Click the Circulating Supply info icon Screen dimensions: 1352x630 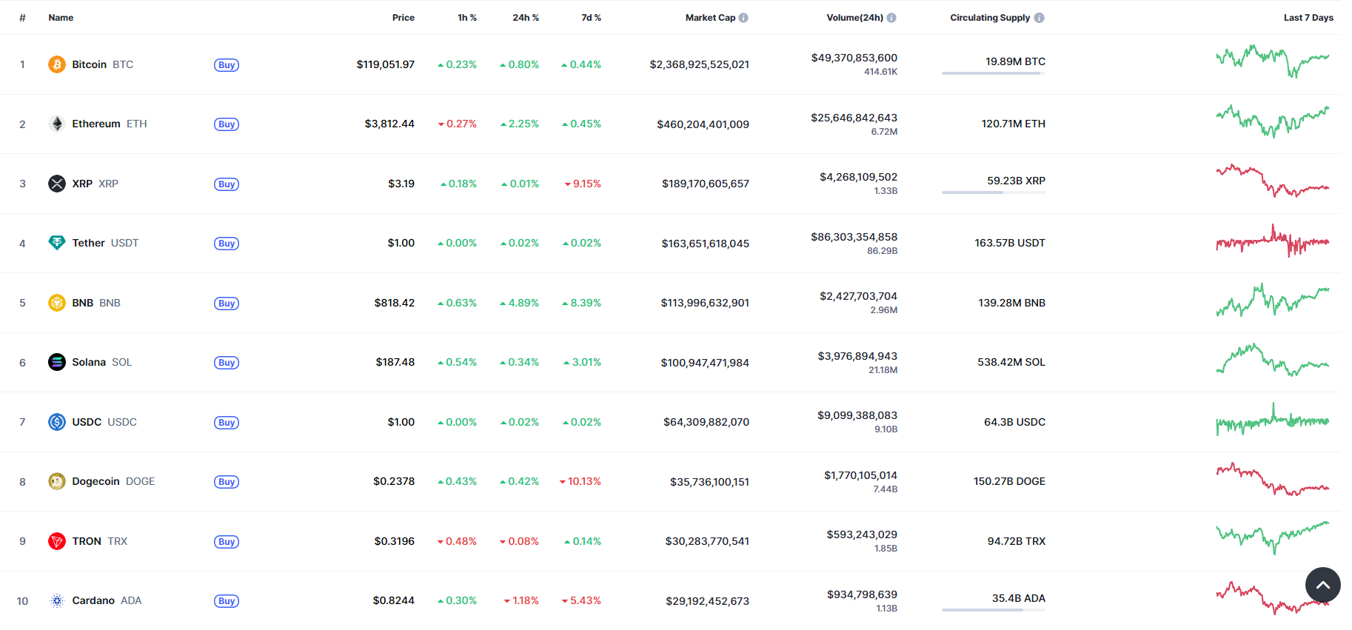(1040, 18)
